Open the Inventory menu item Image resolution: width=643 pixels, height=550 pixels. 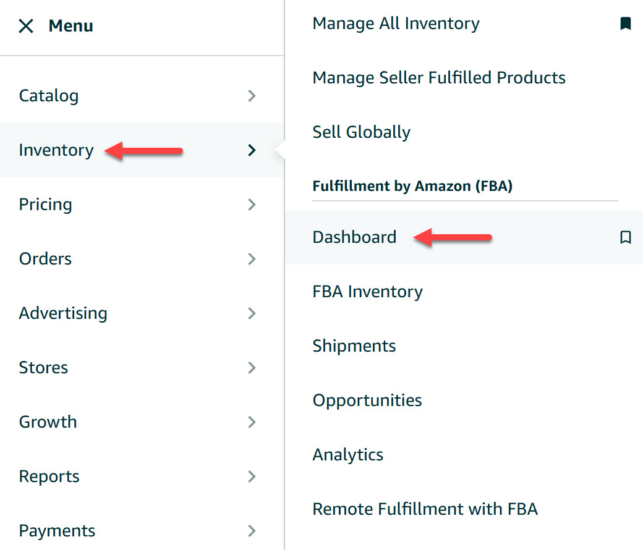tap(56, 150)
